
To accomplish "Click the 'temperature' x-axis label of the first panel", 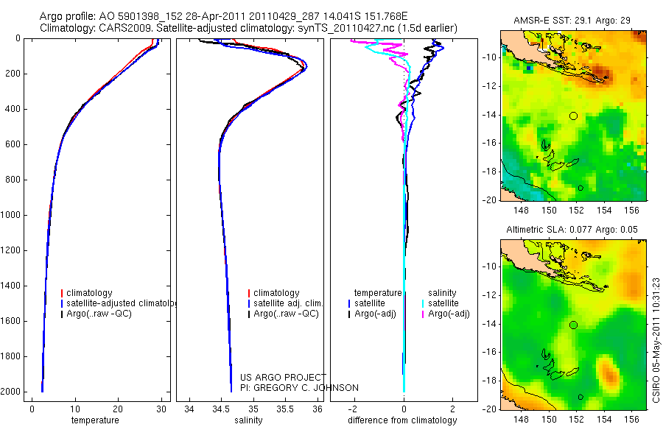I will point(95,420).
